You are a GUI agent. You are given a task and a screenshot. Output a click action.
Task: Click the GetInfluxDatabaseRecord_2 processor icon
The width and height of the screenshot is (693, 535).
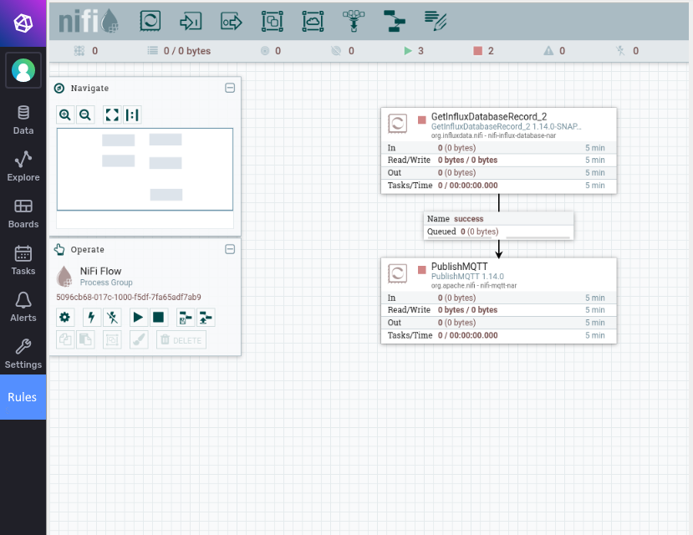pos(397,123)
